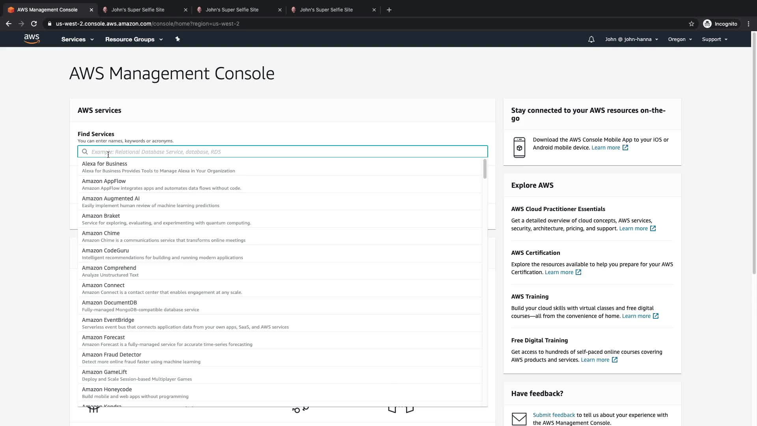
Task: Open the Oregon region selector
Action: point(680,39)
